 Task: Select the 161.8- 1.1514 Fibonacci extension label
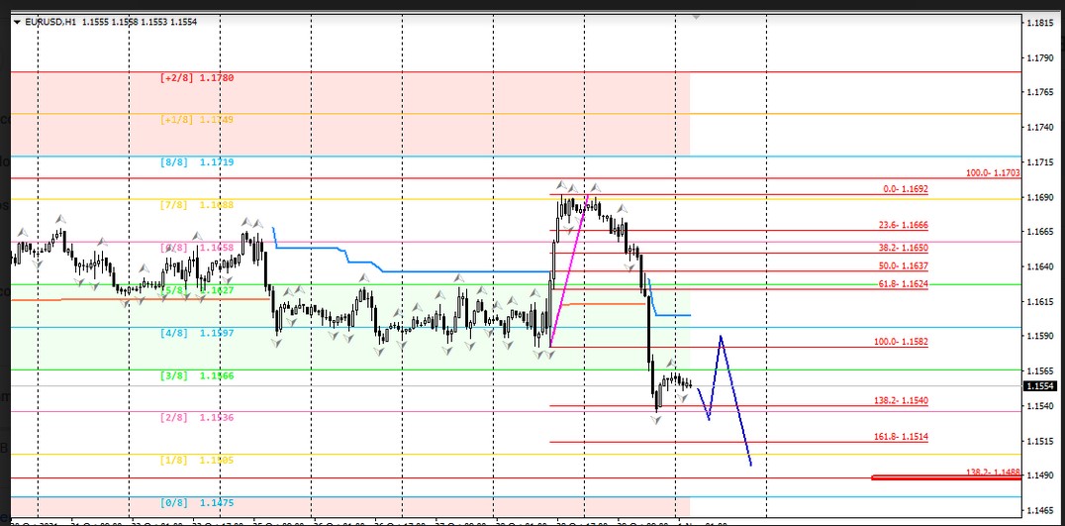click(x=902, y=437)
